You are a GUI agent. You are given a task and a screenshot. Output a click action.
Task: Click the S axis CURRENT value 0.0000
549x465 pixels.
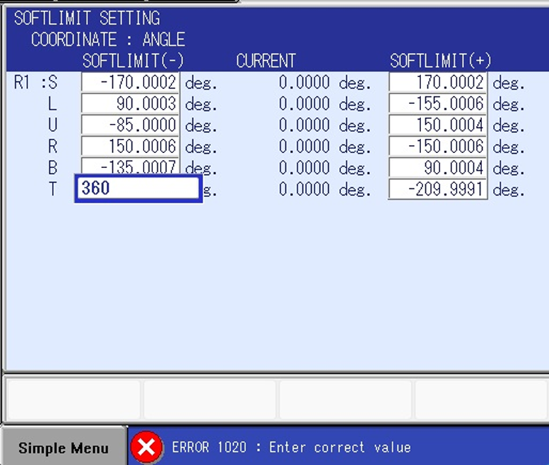point(304,83)
